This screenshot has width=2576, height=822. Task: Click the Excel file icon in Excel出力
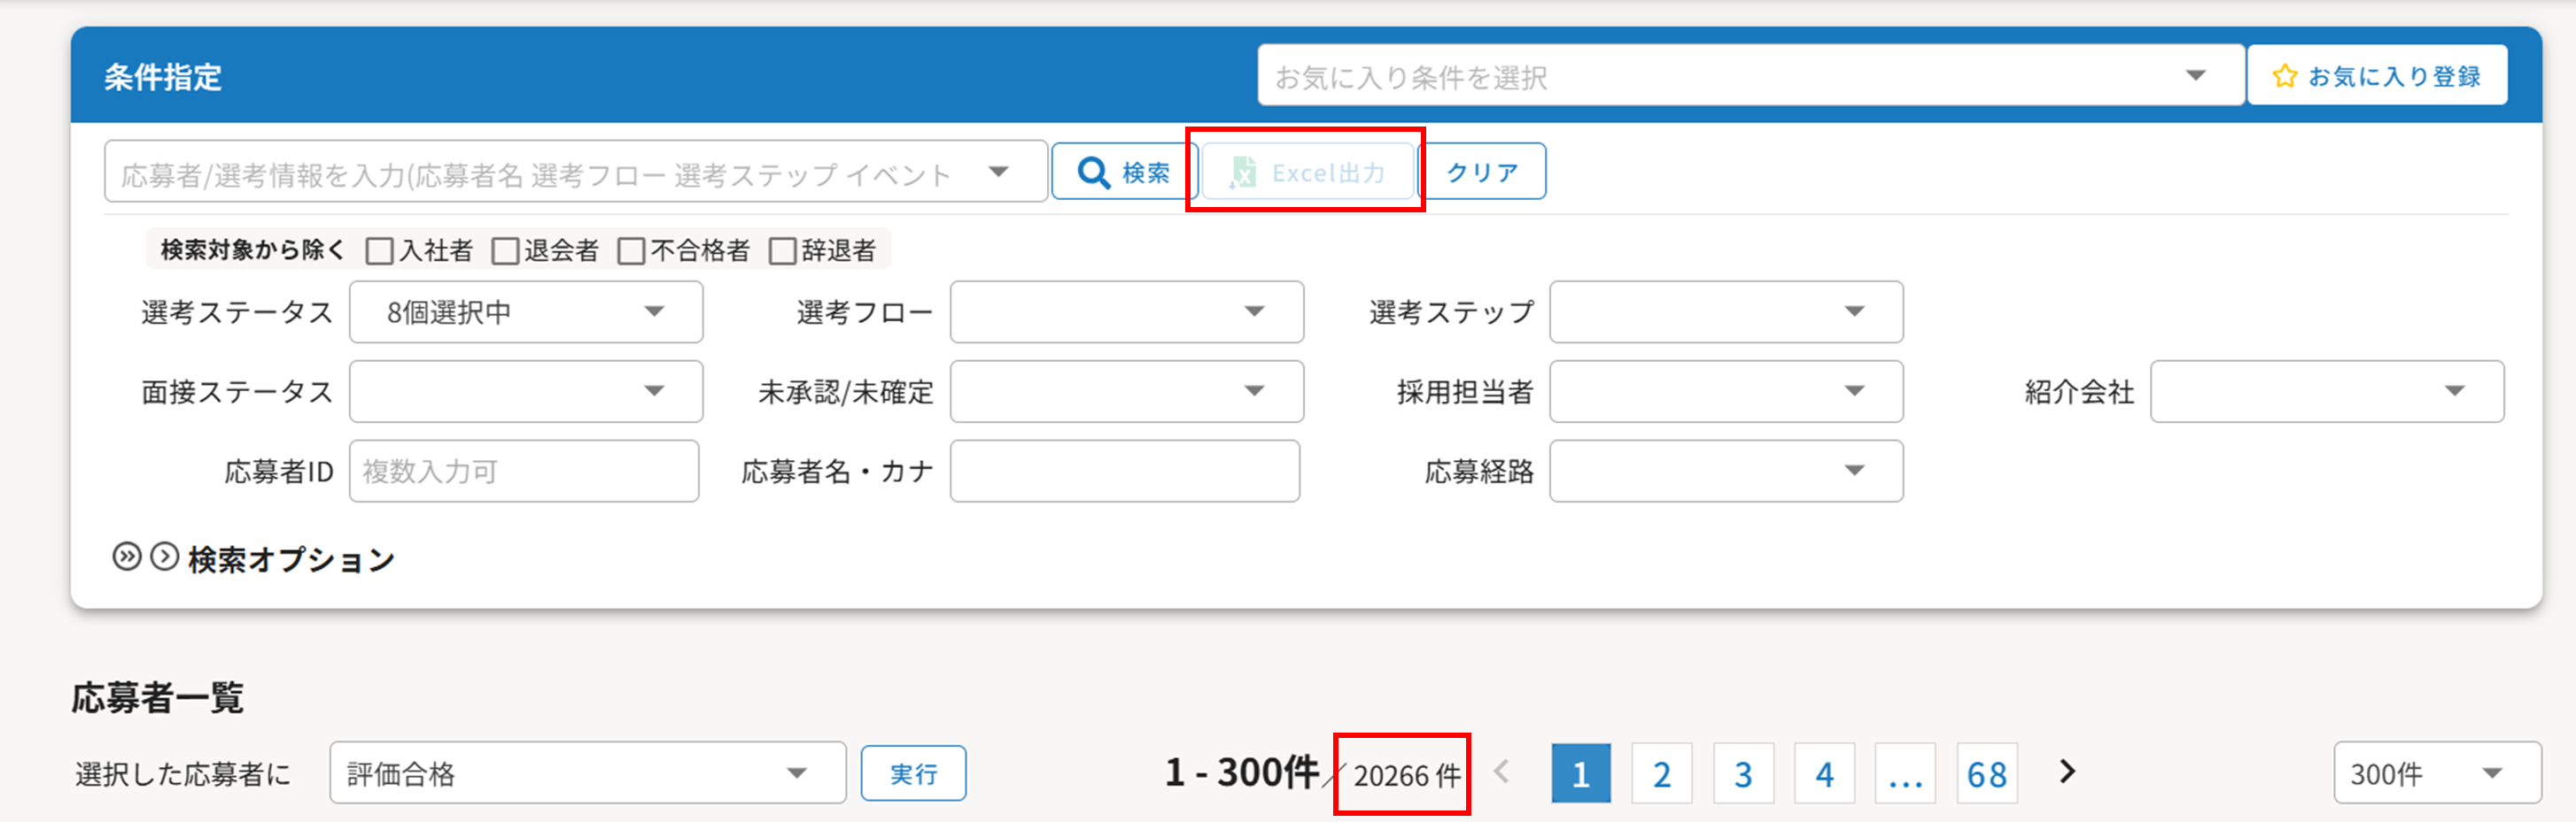coord(1242,173)
